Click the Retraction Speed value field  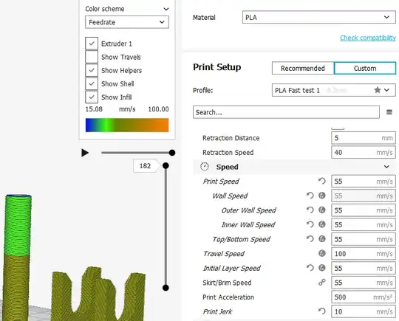click(x=364, y=152)
